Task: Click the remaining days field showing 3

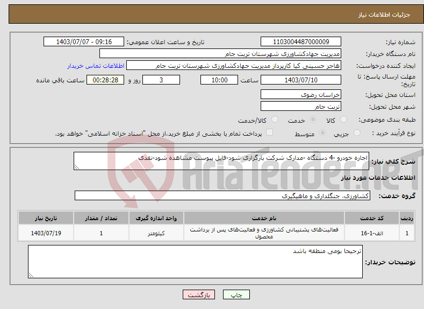Action: click(161, 80)
